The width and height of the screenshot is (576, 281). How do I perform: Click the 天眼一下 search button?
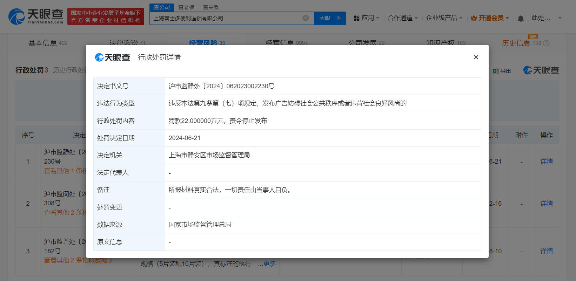[330, 18]
